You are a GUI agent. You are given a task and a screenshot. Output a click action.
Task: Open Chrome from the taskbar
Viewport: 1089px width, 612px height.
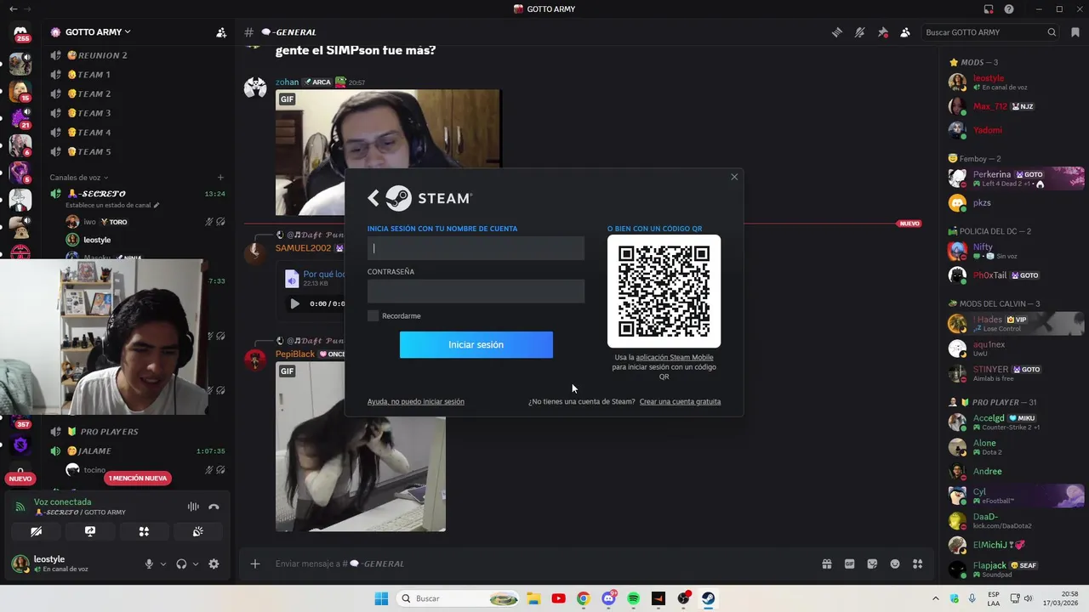click(583, 598)
